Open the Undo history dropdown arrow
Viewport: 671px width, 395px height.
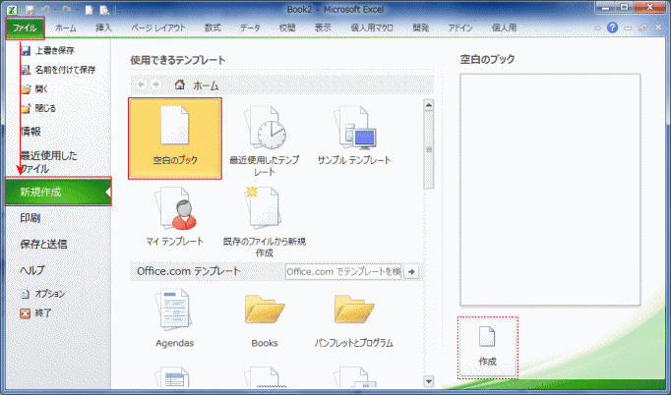click(x=55, y=10)
